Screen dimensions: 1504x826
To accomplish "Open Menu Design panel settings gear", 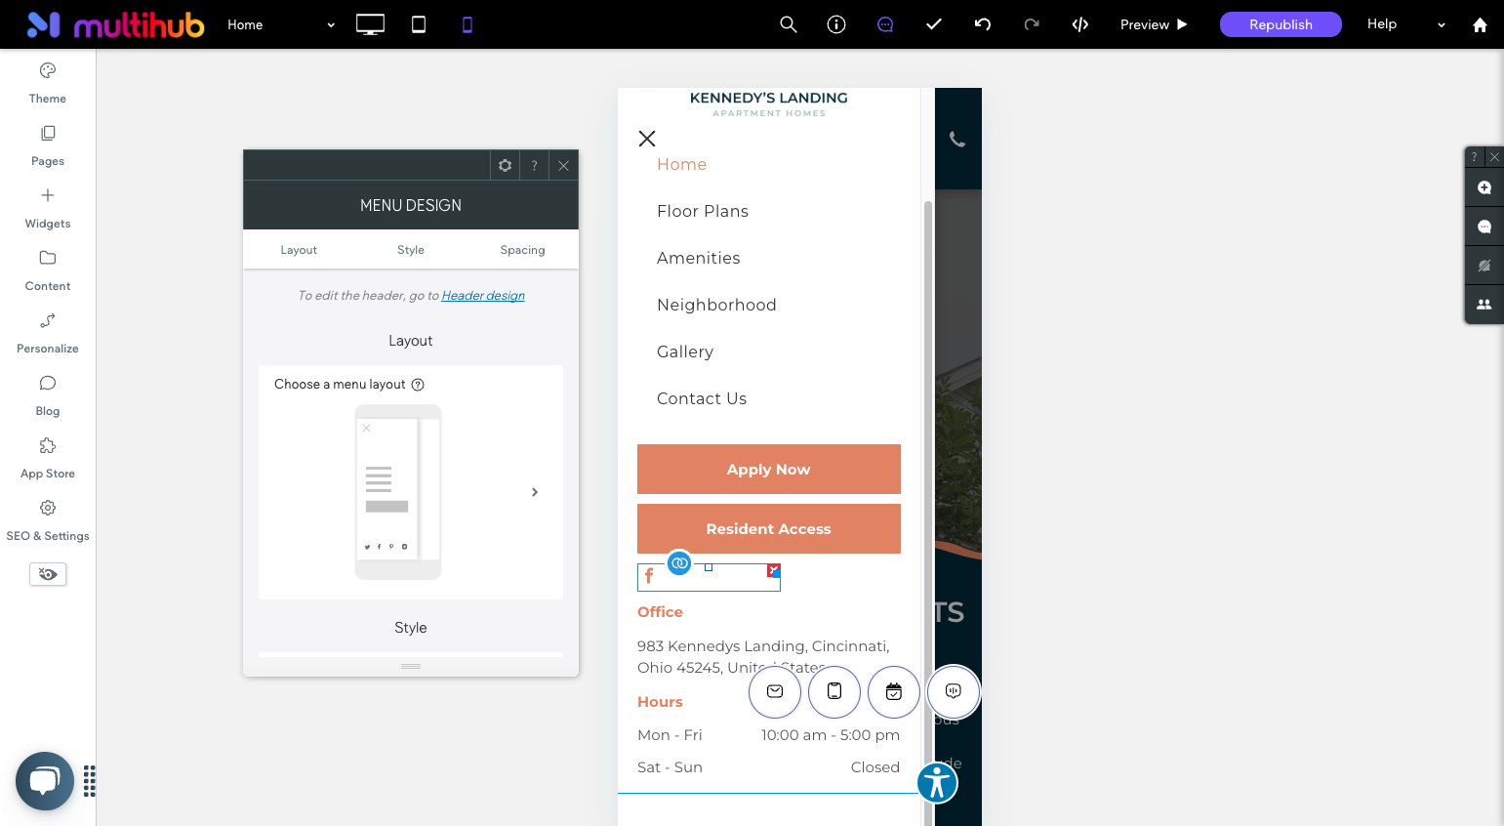I will click(505, 166).
